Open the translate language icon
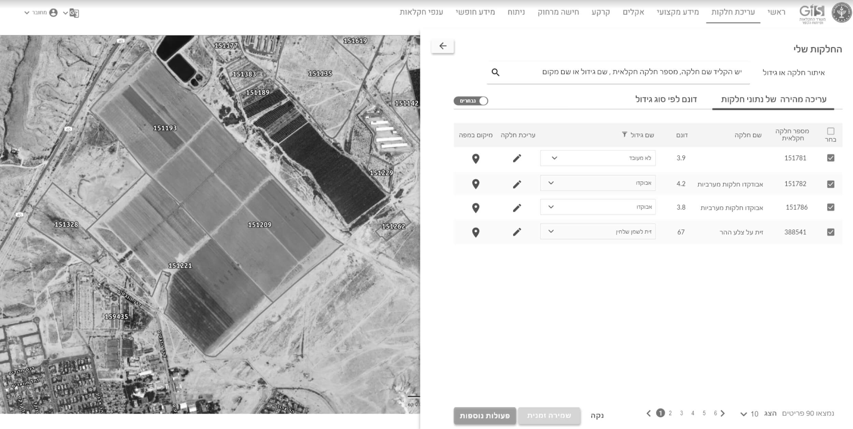Image resolution: width=853 pixels, height=429 pixels. click(x=74, y=13)
